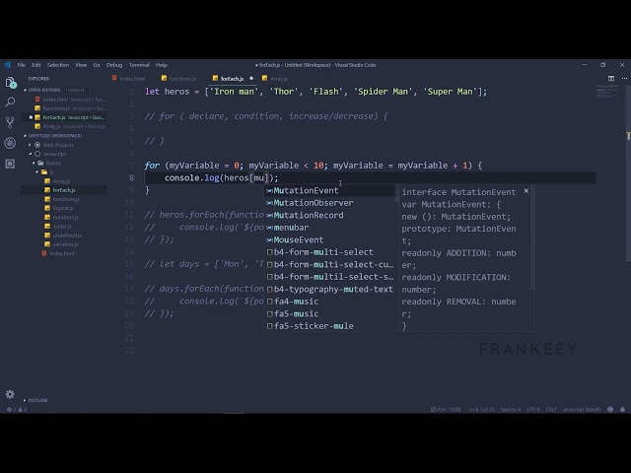Click the VS Code logo in title bar
The width and height of the screenshot is (631, 473).
(7, 65)
